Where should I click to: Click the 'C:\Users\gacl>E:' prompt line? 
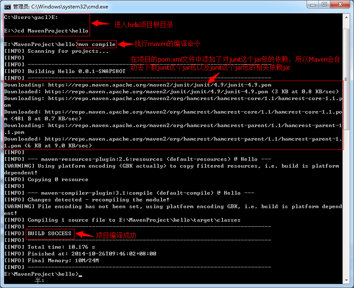[x=31, y=17]
